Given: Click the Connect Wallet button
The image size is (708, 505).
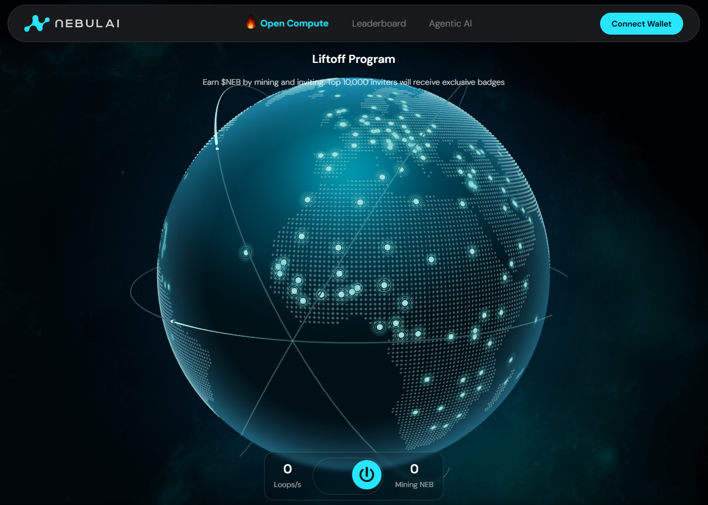Looking at the screenshot, I should pos(641,24).
